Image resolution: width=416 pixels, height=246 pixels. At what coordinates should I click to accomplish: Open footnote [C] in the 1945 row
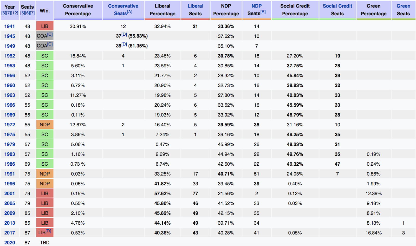(50, 34)
